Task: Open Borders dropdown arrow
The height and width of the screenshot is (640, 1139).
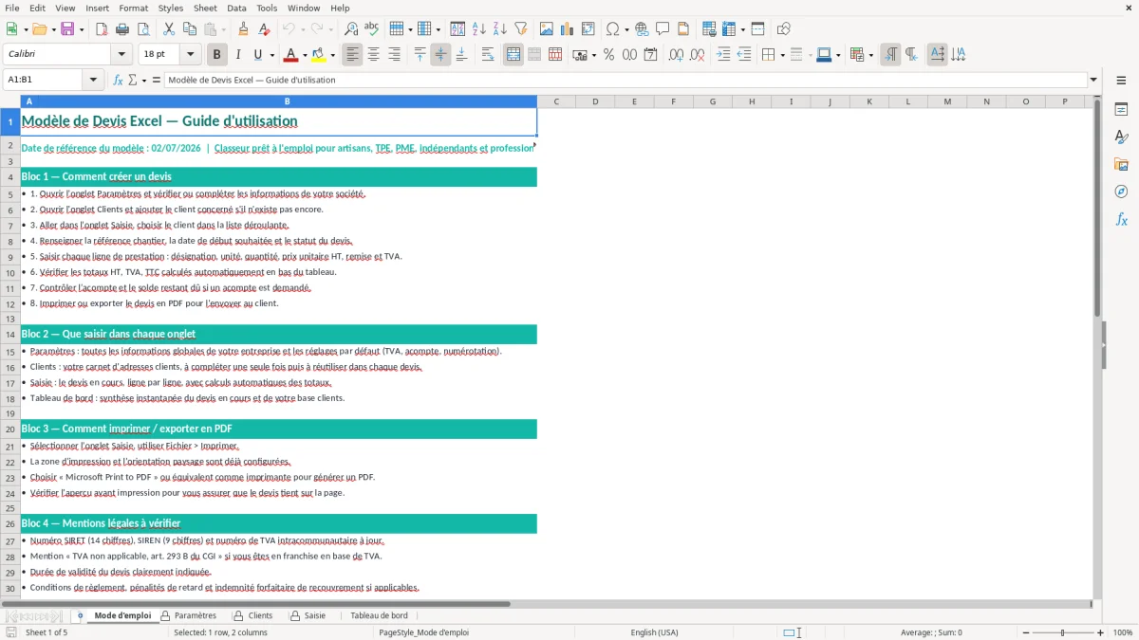Action: click(781, 55)
